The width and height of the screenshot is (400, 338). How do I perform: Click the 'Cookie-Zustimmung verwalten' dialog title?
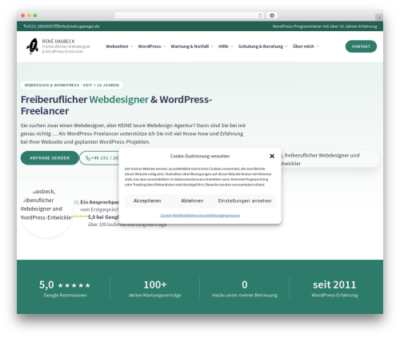[200, 156]
